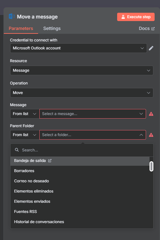Expand the Microsoft Outlook account credential dropdown
This screenshot has width=160, height=240.
point(78,48)
